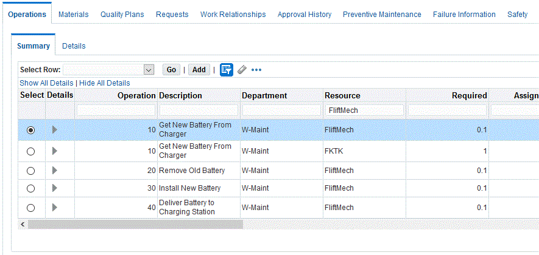Switch to the Materials tab
Image resolution: width=539 pixels, height=255 pixels.
pyautogui.click(x=73, y=15)
